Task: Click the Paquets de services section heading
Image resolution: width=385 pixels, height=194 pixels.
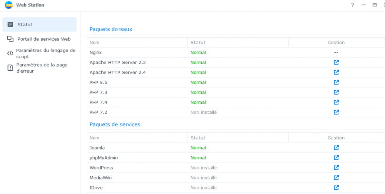Action: pos(115,124)
